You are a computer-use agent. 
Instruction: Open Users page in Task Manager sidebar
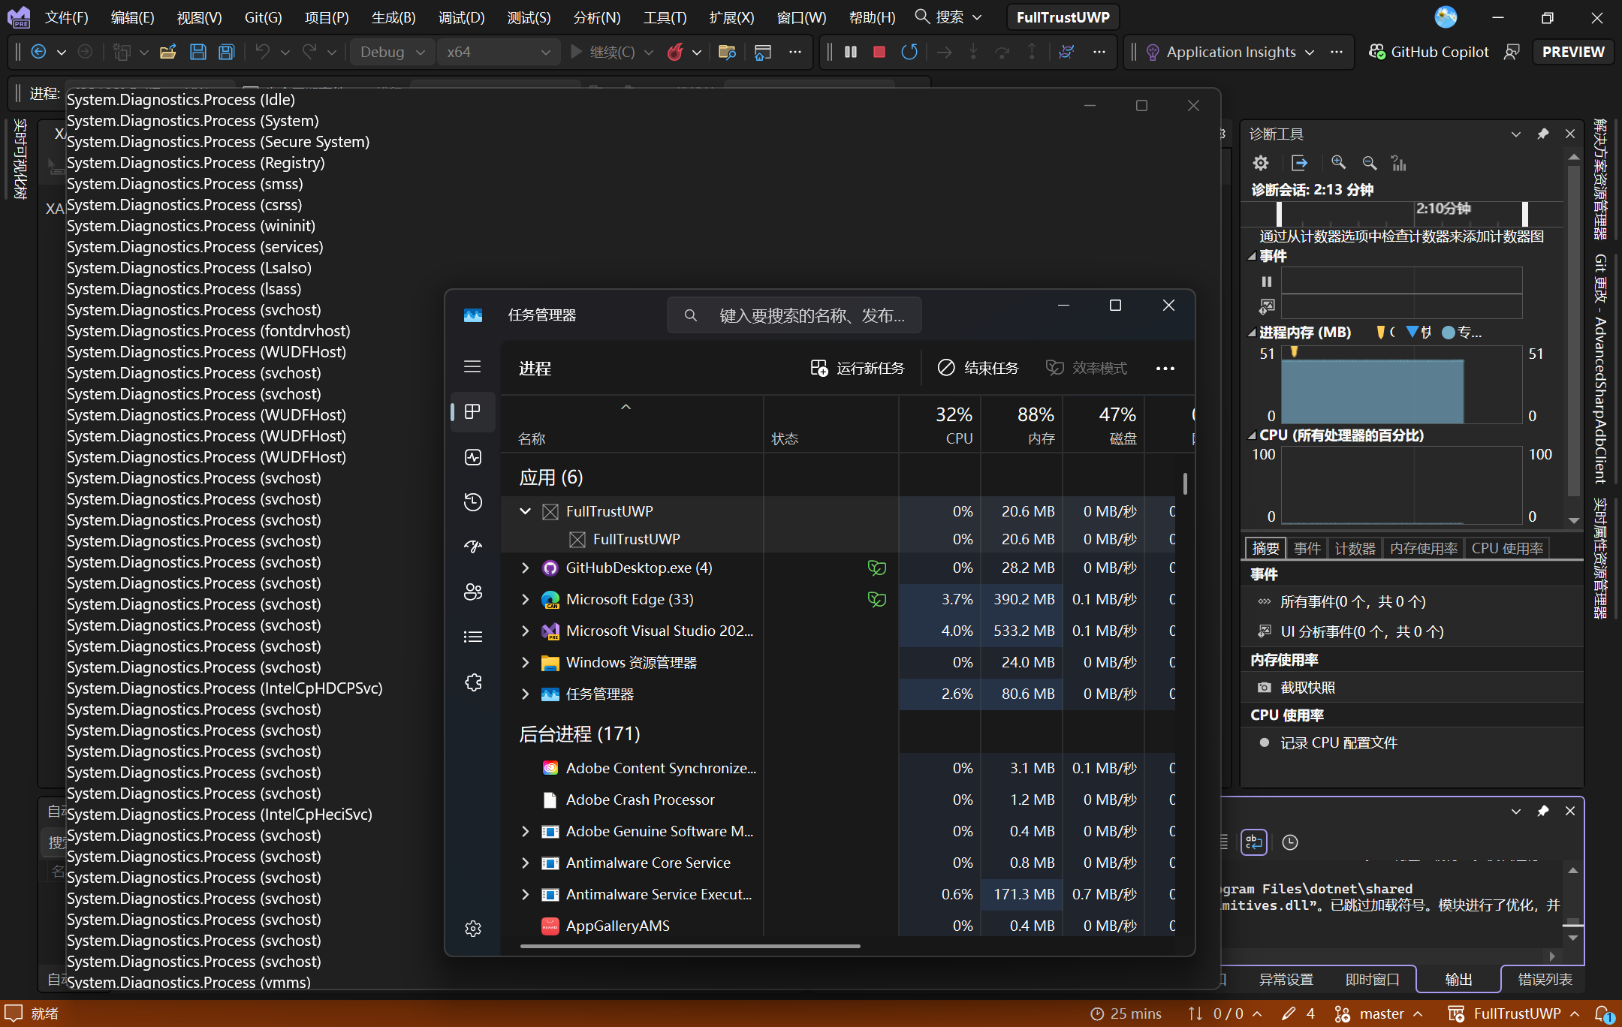point(472,592)
